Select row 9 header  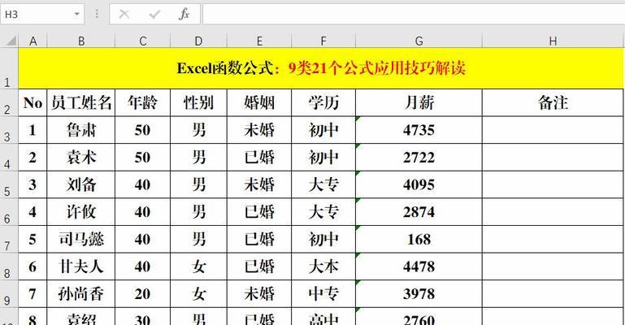[x=9, y=294]
